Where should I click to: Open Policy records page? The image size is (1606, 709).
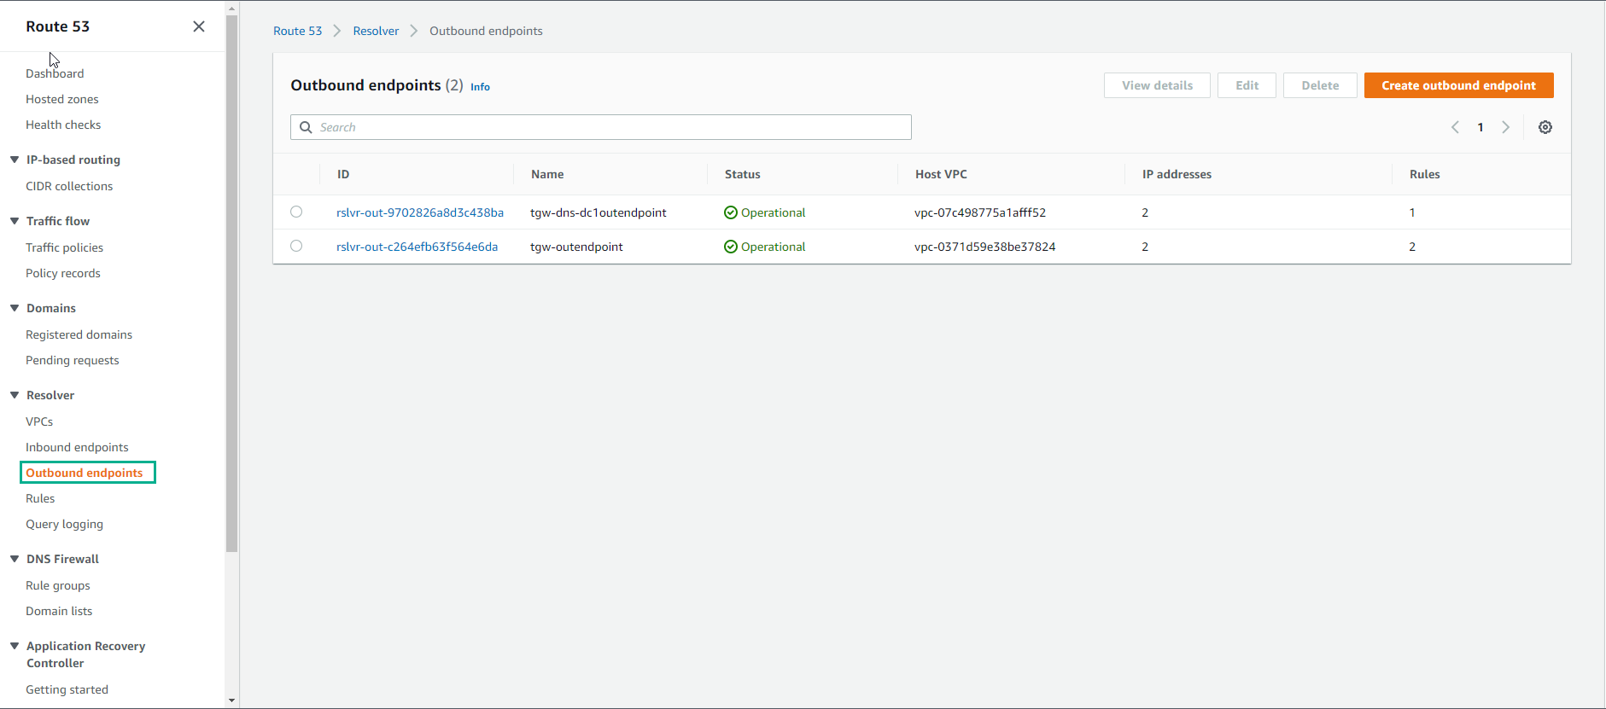(63, 273)
